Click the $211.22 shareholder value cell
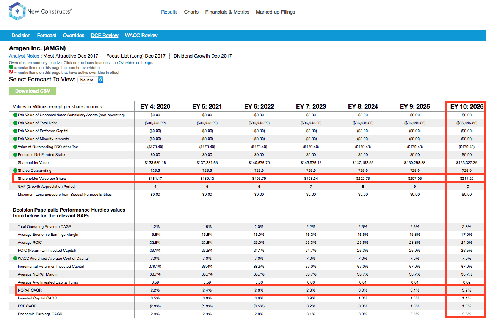Image resolution: width=486 pixels, height=318 pixels. (467, 178)
